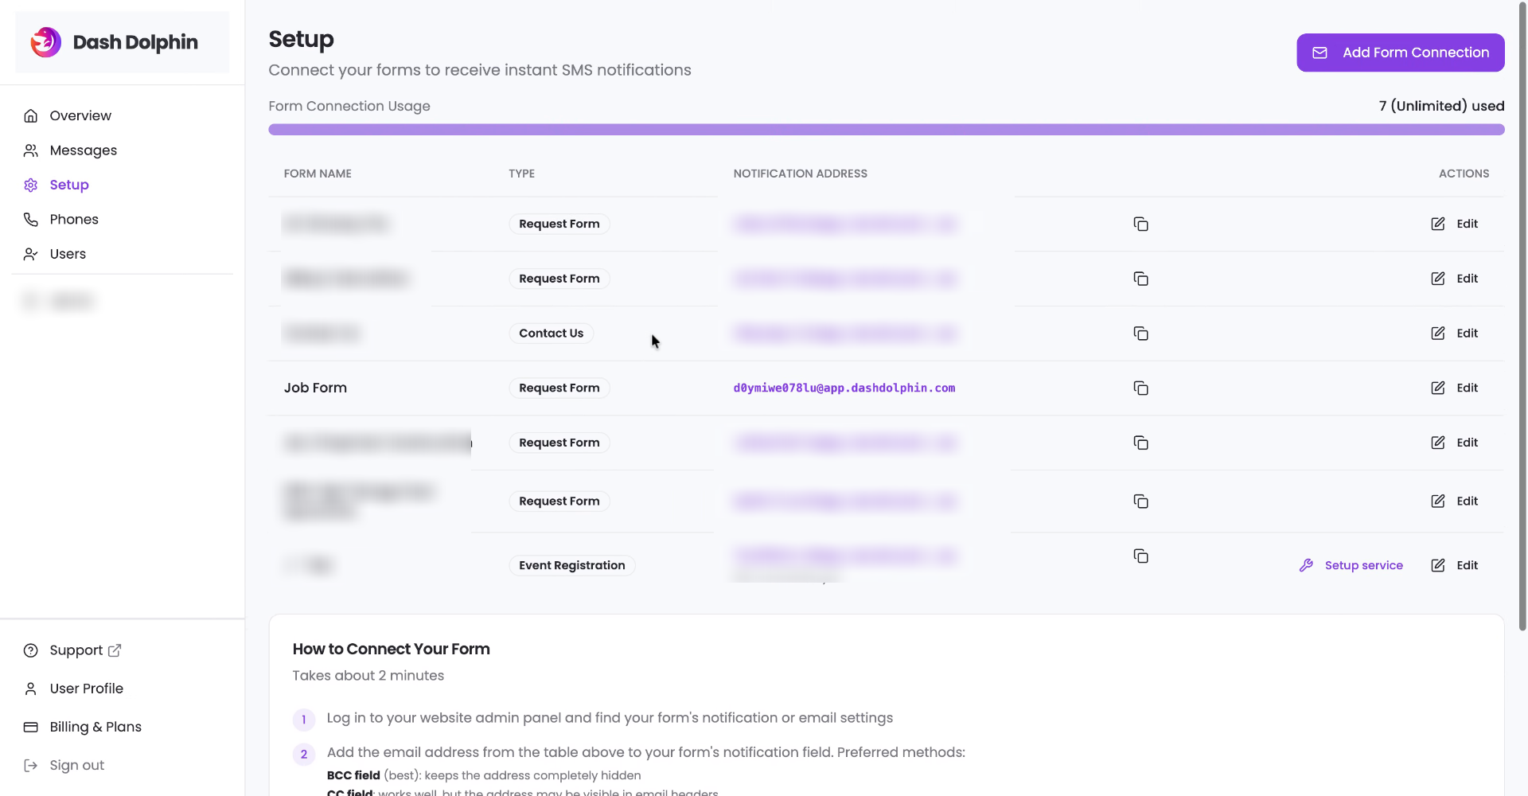The height and width of the screenshot is (796, 1528).
Task: Click the Support question-mark icon
Action: pos(31,650)
